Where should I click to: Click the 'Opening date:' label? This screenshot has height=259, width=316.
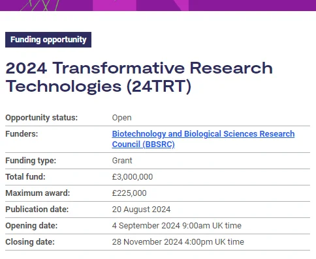[x=31, y=226]
